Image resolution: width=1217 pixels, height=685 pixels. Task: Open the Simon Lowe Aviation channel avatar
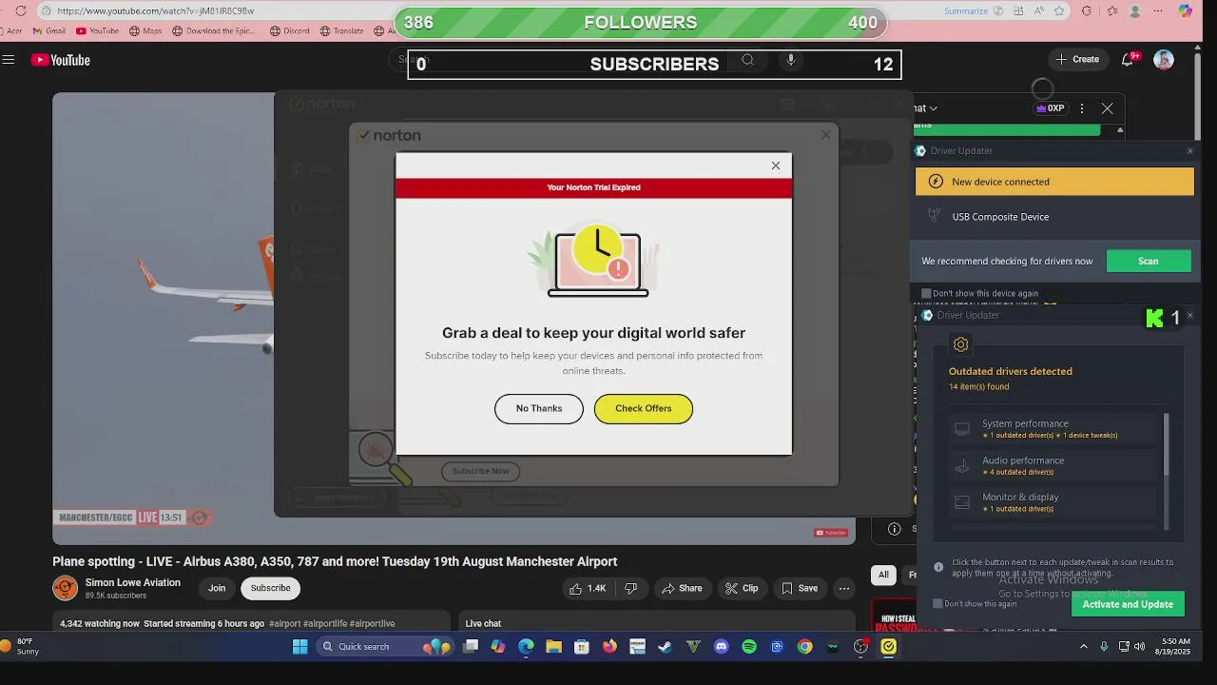(x=66, y=588)
